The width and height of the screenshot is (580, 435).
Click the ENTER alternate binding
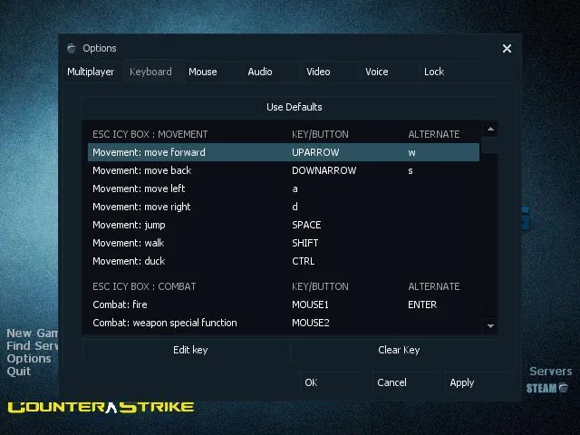click(x=422, y=304)
